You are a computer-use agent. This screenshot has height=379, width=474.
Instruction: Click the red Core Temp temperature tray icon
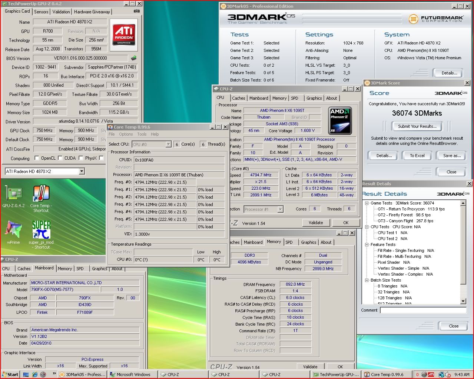click(417, 375)
